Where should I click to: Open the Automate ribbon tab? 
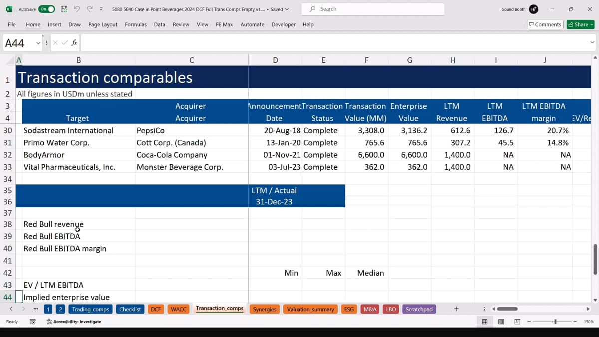coord(252,24)
